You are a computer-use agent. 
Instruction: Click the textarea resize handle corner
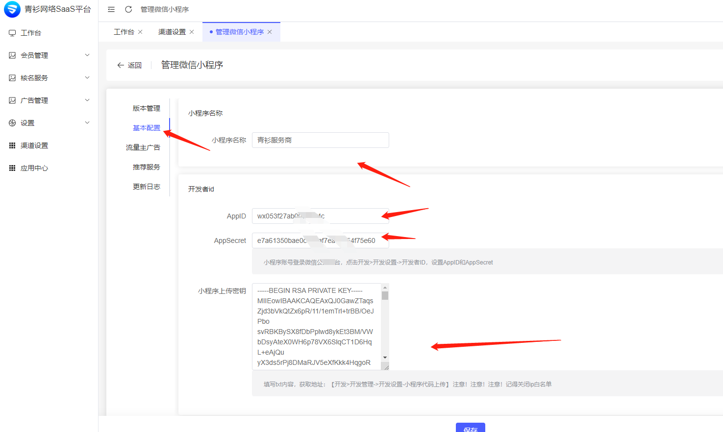(386, 366)
